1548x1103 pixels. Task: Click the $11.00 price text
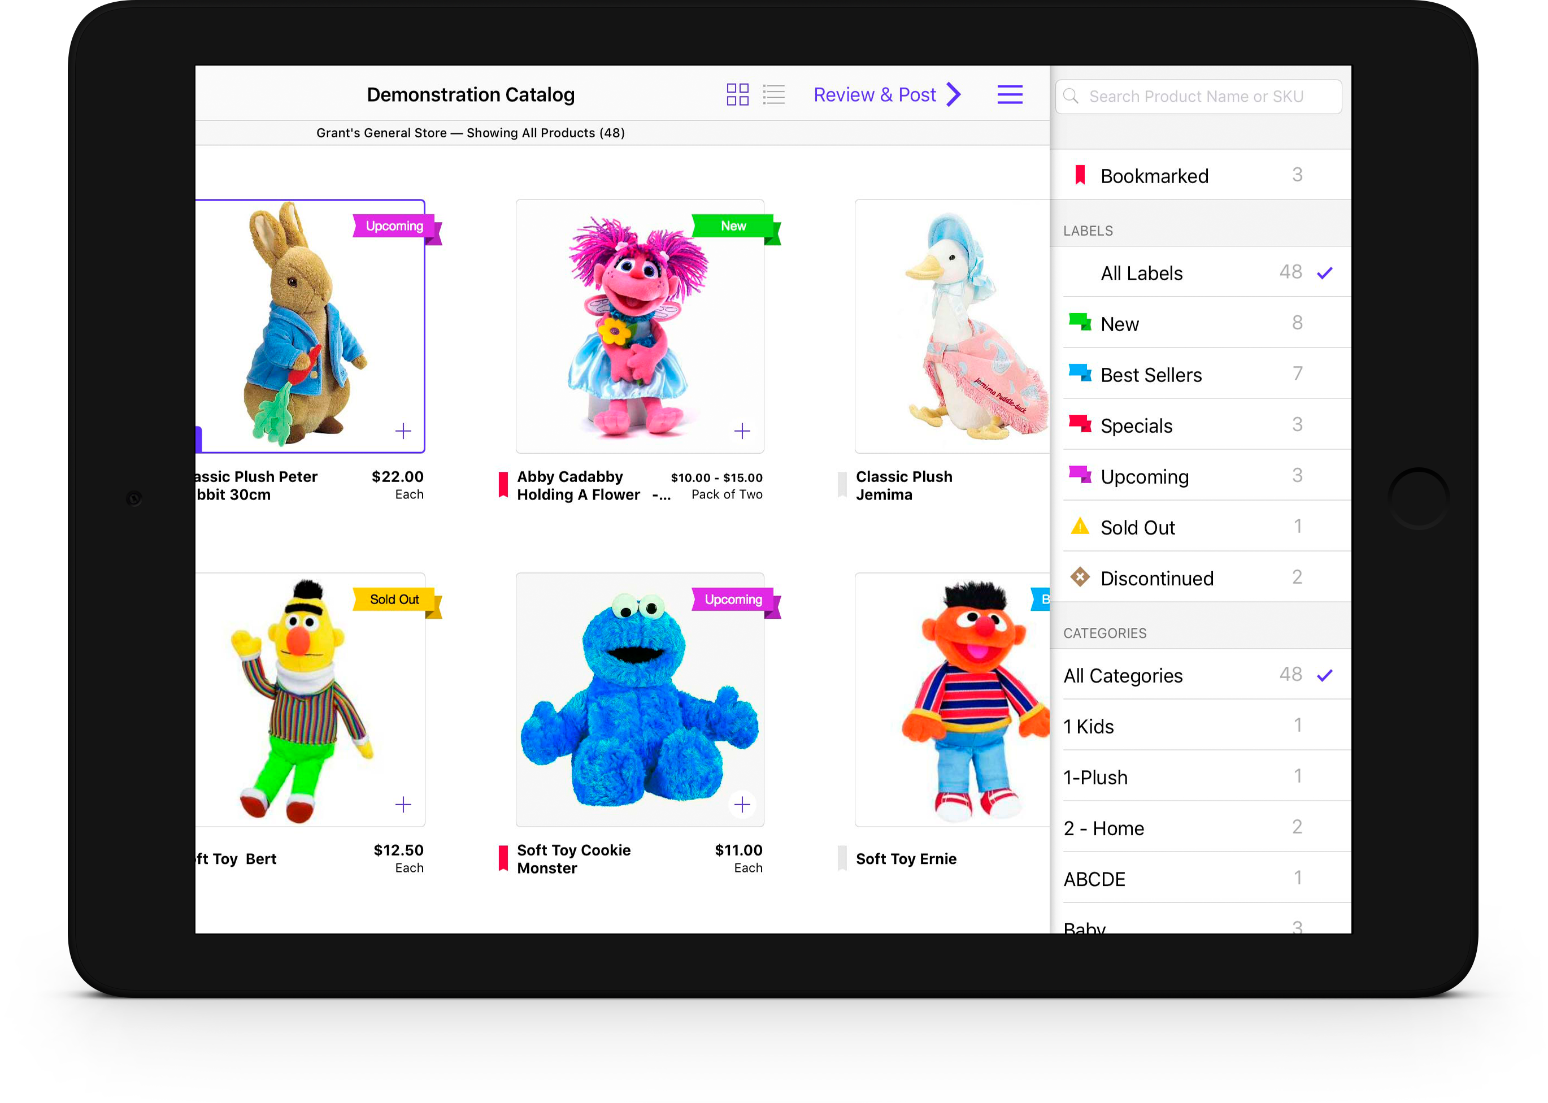[x=738, y=850]
